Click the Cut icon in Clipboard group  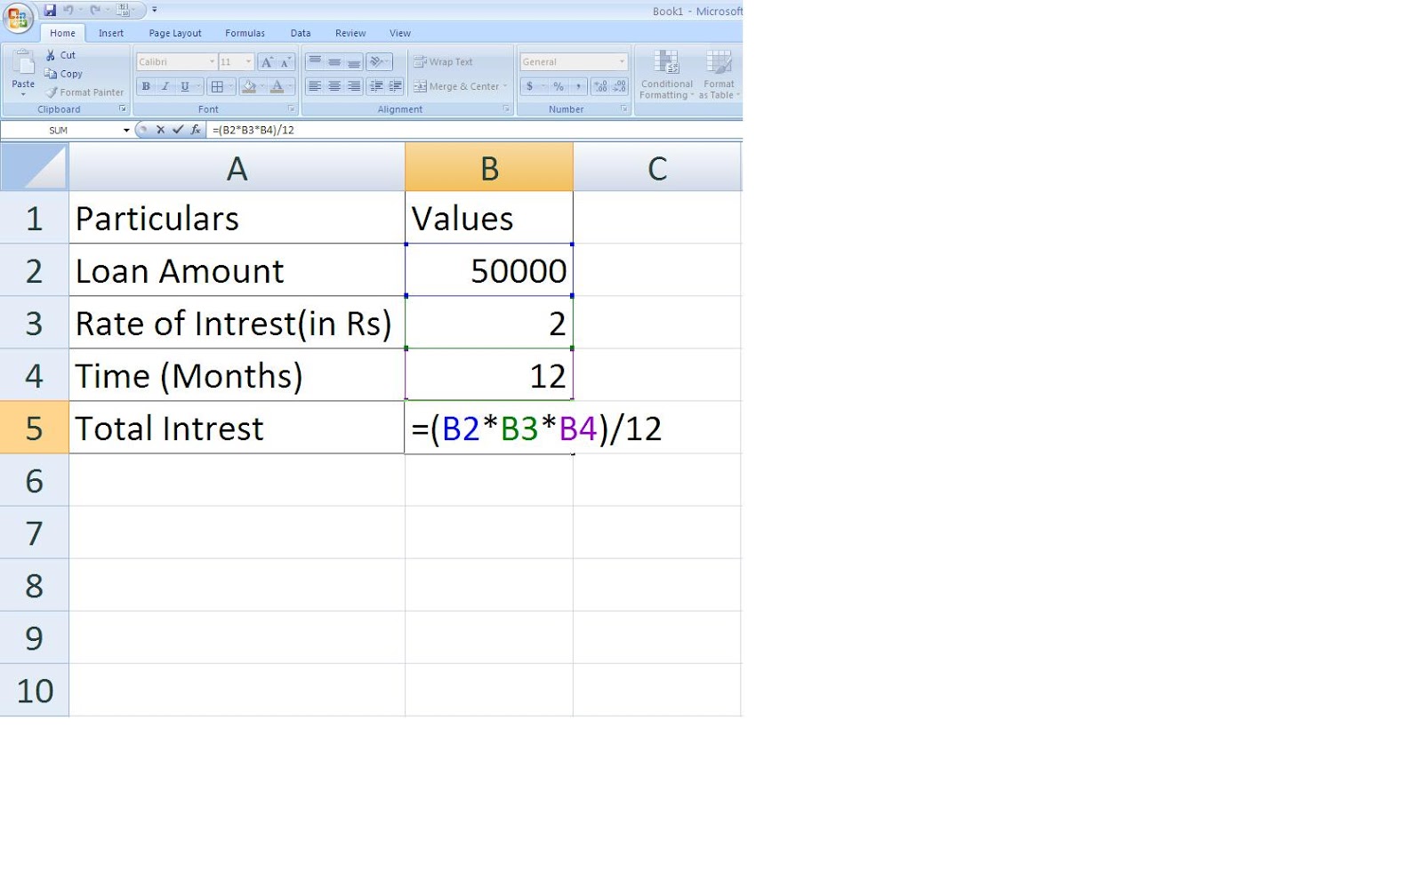pyautogui.click(x=52, y=53)
